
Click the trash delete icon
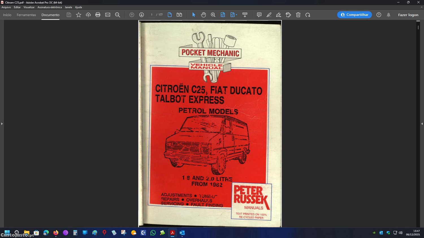298,15
